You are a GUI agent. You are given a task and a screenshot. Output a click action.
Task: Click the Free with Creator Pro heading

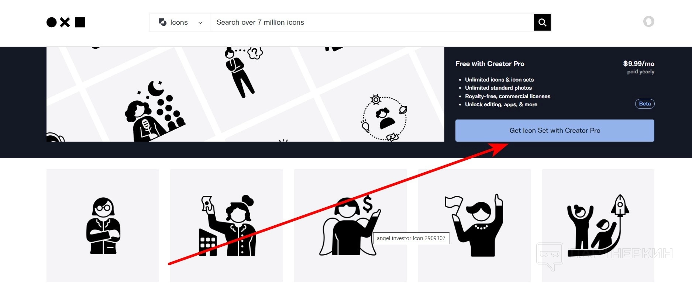pyautogui.click(x=490, y=64)
